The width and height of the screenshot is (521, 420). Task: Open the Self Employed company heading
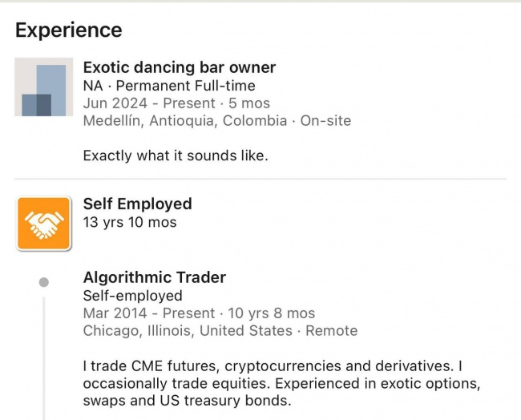click(137, 204)
